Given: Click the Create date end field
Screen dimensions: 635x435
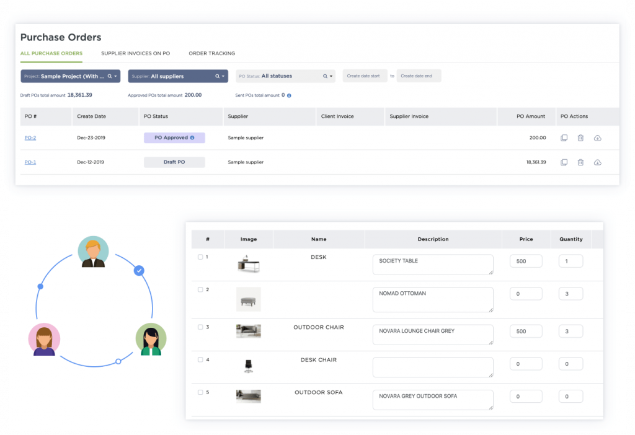Looking at the screenshot, I should point(419,76).
